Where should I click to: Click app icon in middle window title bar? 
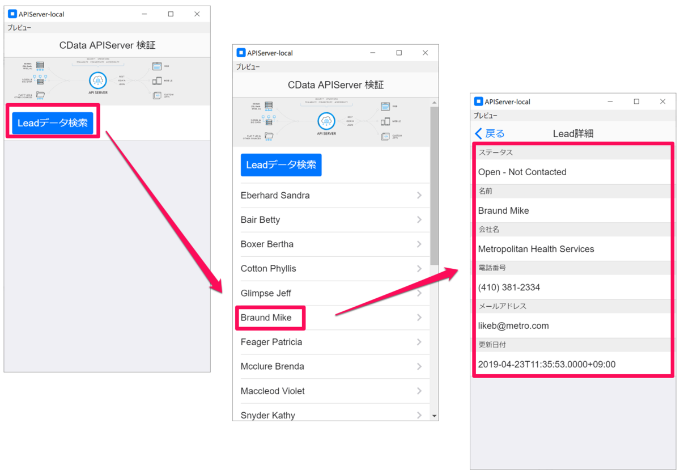coord(241,53)
